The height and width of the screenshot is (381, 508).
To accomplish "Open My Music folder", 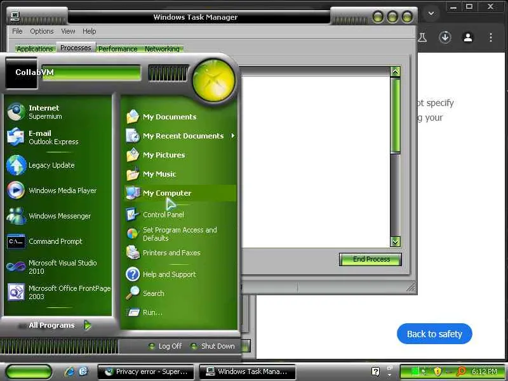I will [180, 174].
